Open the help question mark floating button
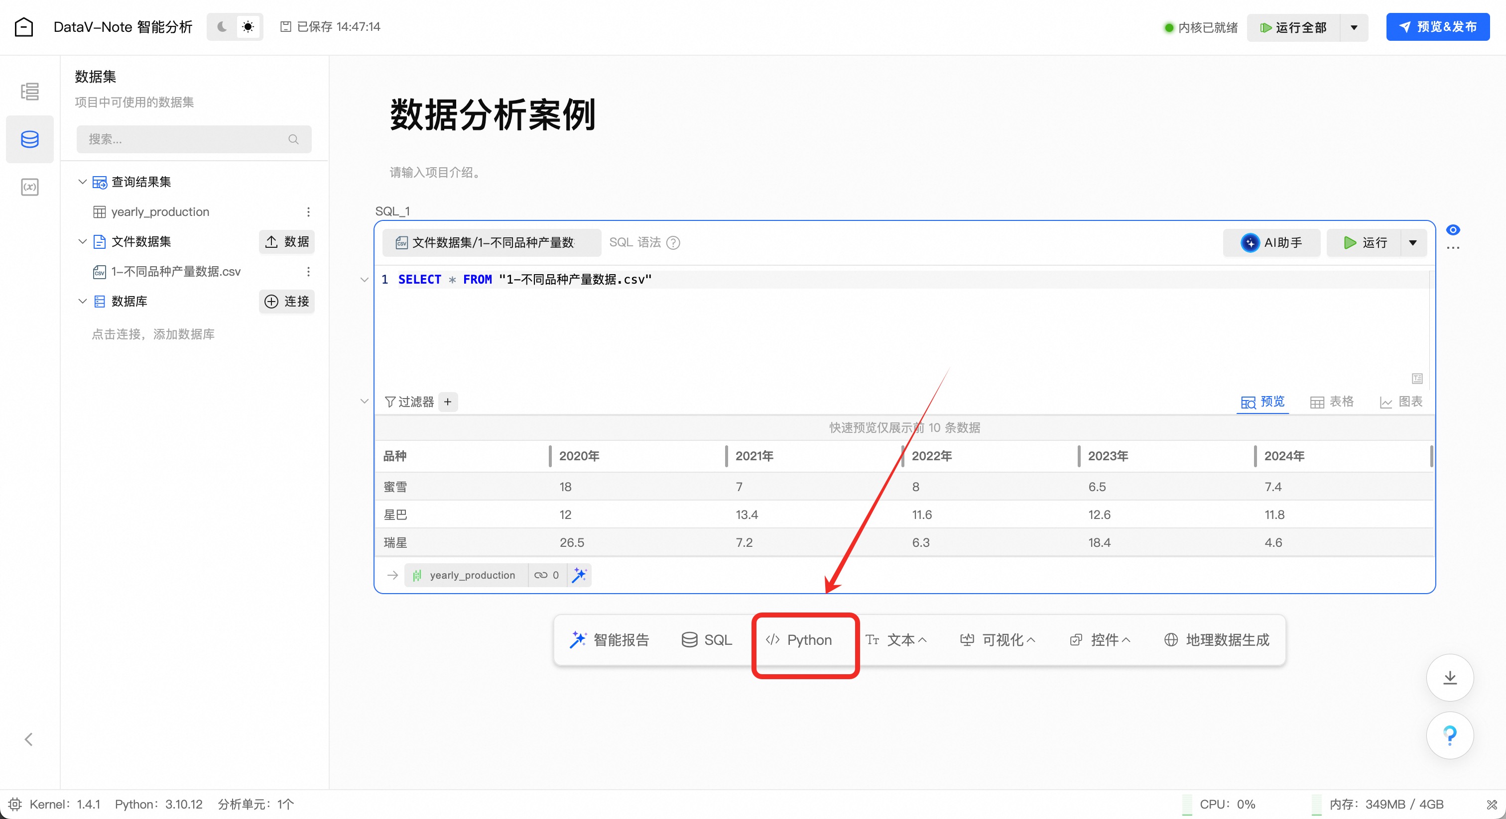Screen dimensions: 1506x819 [x=1449, y=735]
